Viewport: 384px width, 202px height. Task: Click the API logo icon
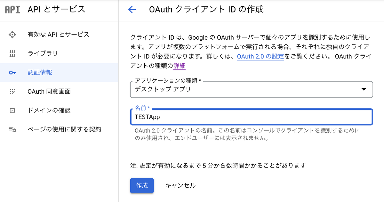[13, 9]
